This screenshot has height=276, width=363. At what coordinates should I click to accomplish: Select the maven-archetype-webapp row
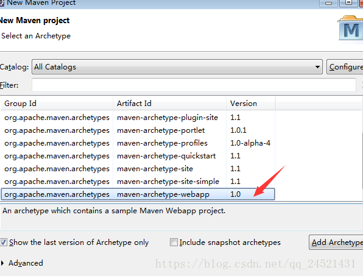click(138, 194)
